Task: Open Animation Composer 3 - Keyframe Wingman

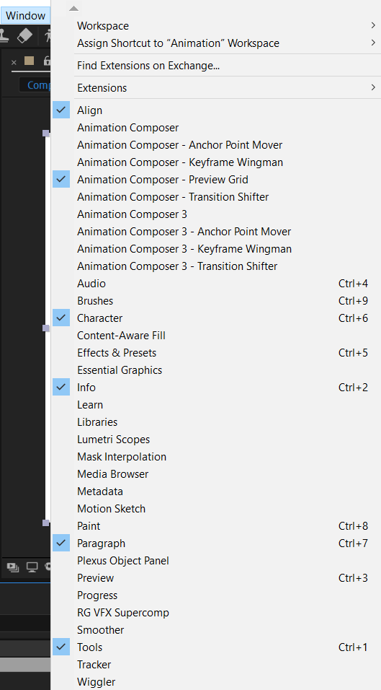Action: [215, 249]
